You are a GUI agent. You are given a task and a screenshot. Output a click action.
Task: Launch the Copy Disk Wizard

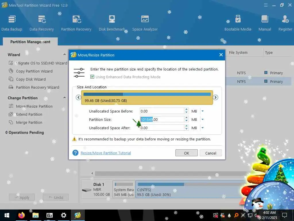point(27,79)
